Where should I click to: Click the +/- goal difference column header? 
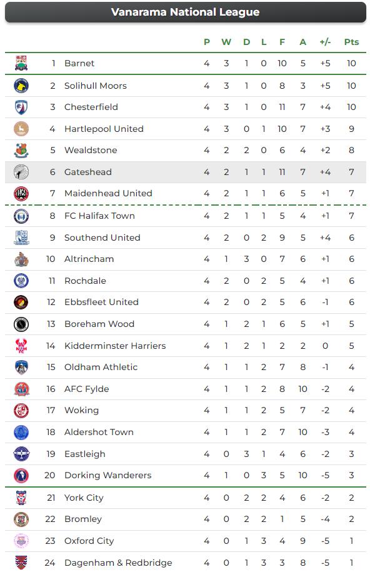325,42
